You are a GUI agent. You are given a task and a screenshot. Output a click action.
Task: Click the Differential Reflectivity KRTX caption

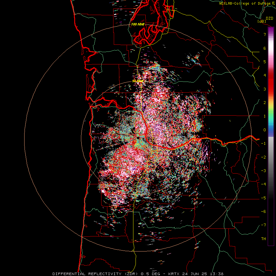(138, 274)
